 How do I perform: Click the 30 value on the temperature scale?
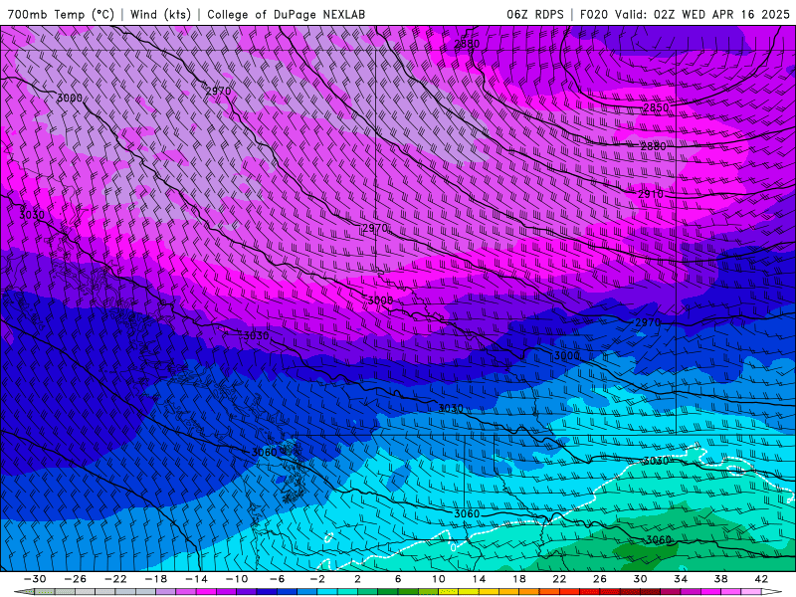point(640,579)
